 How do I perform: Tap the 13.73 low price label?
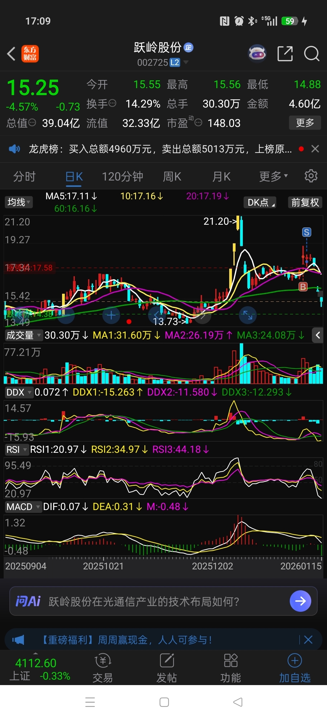[170, 321]
